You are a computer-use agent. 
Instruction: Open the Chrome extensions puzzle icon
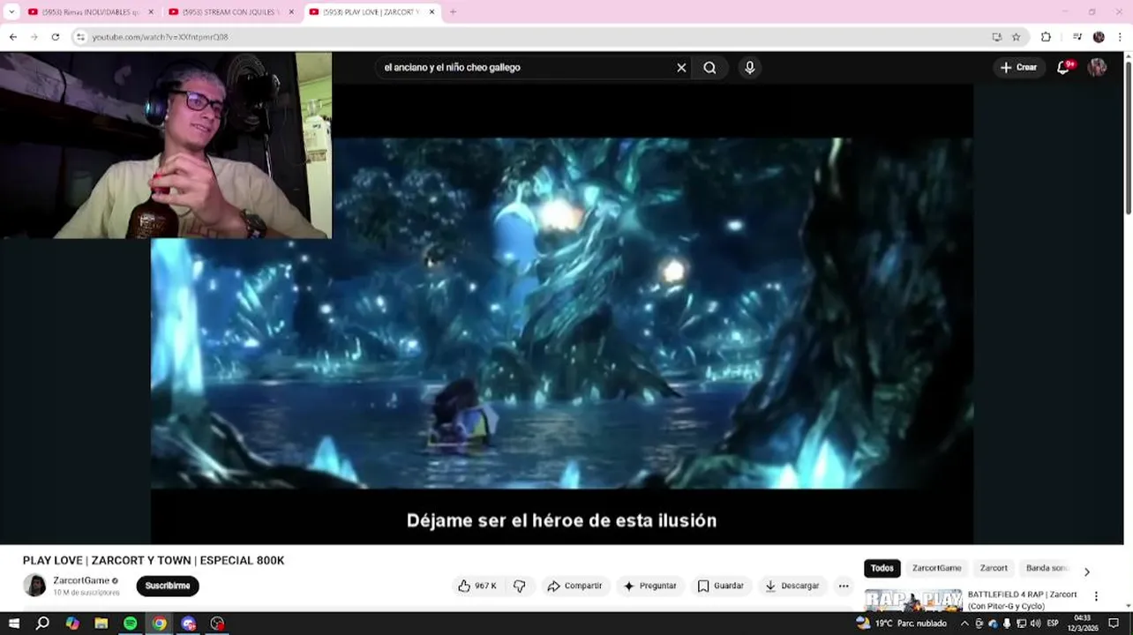click(1046, 37)
